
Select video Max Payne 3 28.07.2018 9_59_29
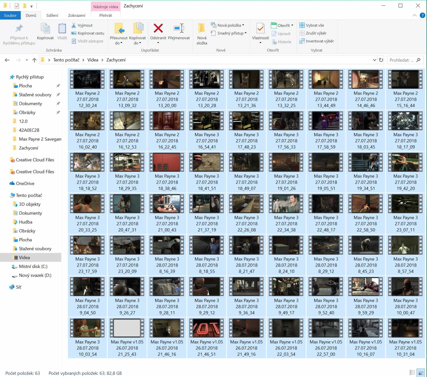(366, 296)
